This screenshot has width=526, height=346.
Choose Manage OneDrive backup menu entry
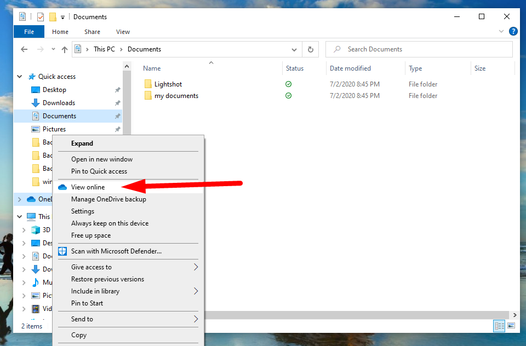point(108,199)
